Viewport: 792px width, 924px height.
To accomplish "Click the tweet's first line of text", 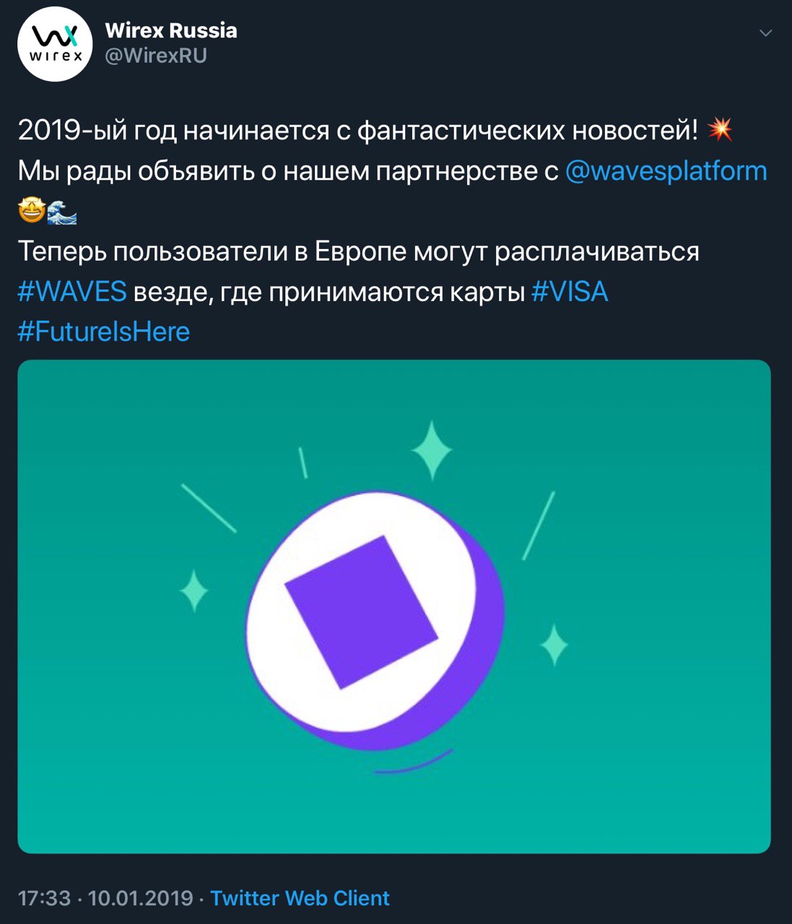I will [x=357, y=131].
